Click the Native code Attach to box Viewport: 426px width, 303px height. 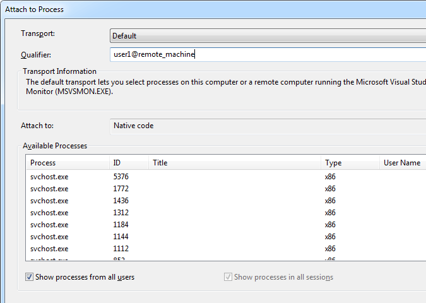268,126
